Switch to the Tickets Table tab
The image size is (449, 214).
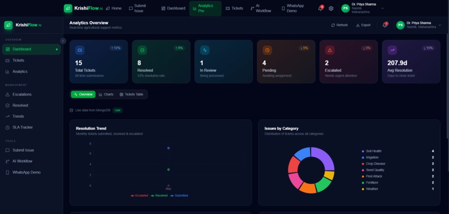click(x=131, y=94)
